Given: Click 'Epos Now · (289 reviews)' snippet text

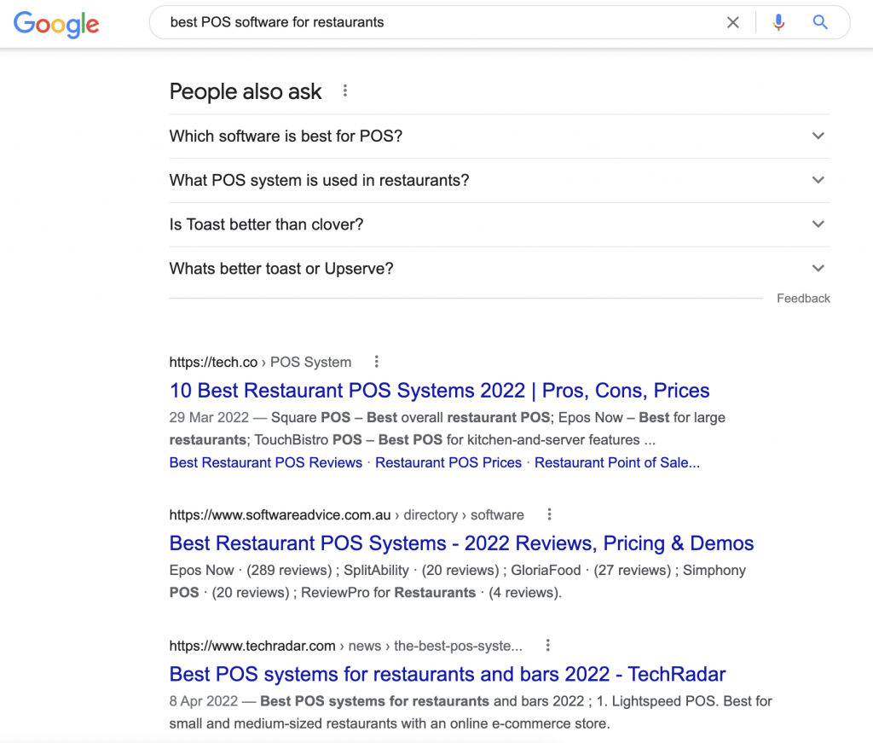Looking at the screenshot, I should coord(251,571).
